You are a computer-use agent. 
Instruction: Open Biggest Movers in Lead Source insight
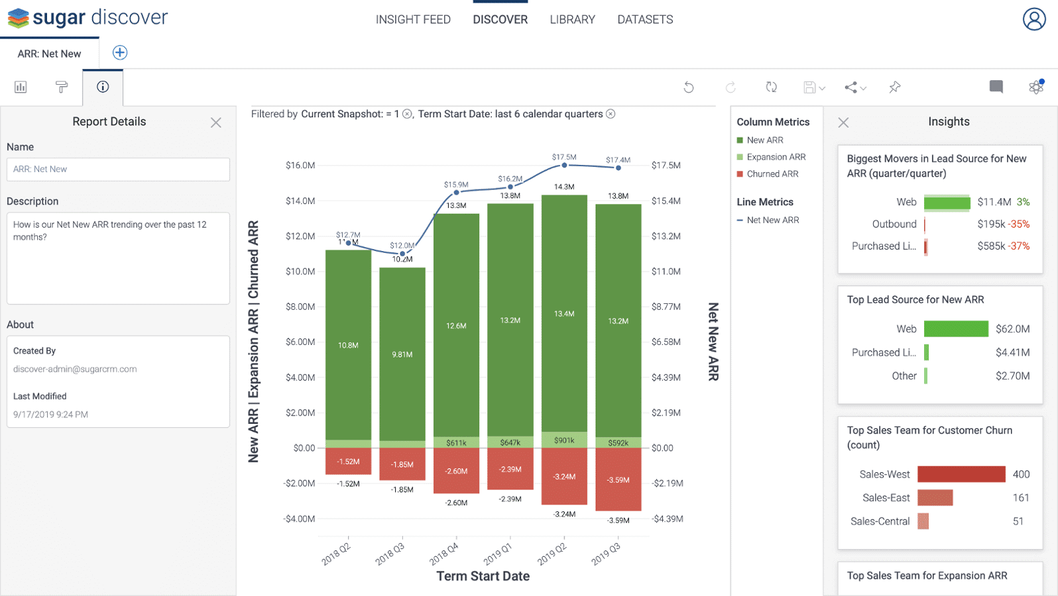click(x=940, y=209)
